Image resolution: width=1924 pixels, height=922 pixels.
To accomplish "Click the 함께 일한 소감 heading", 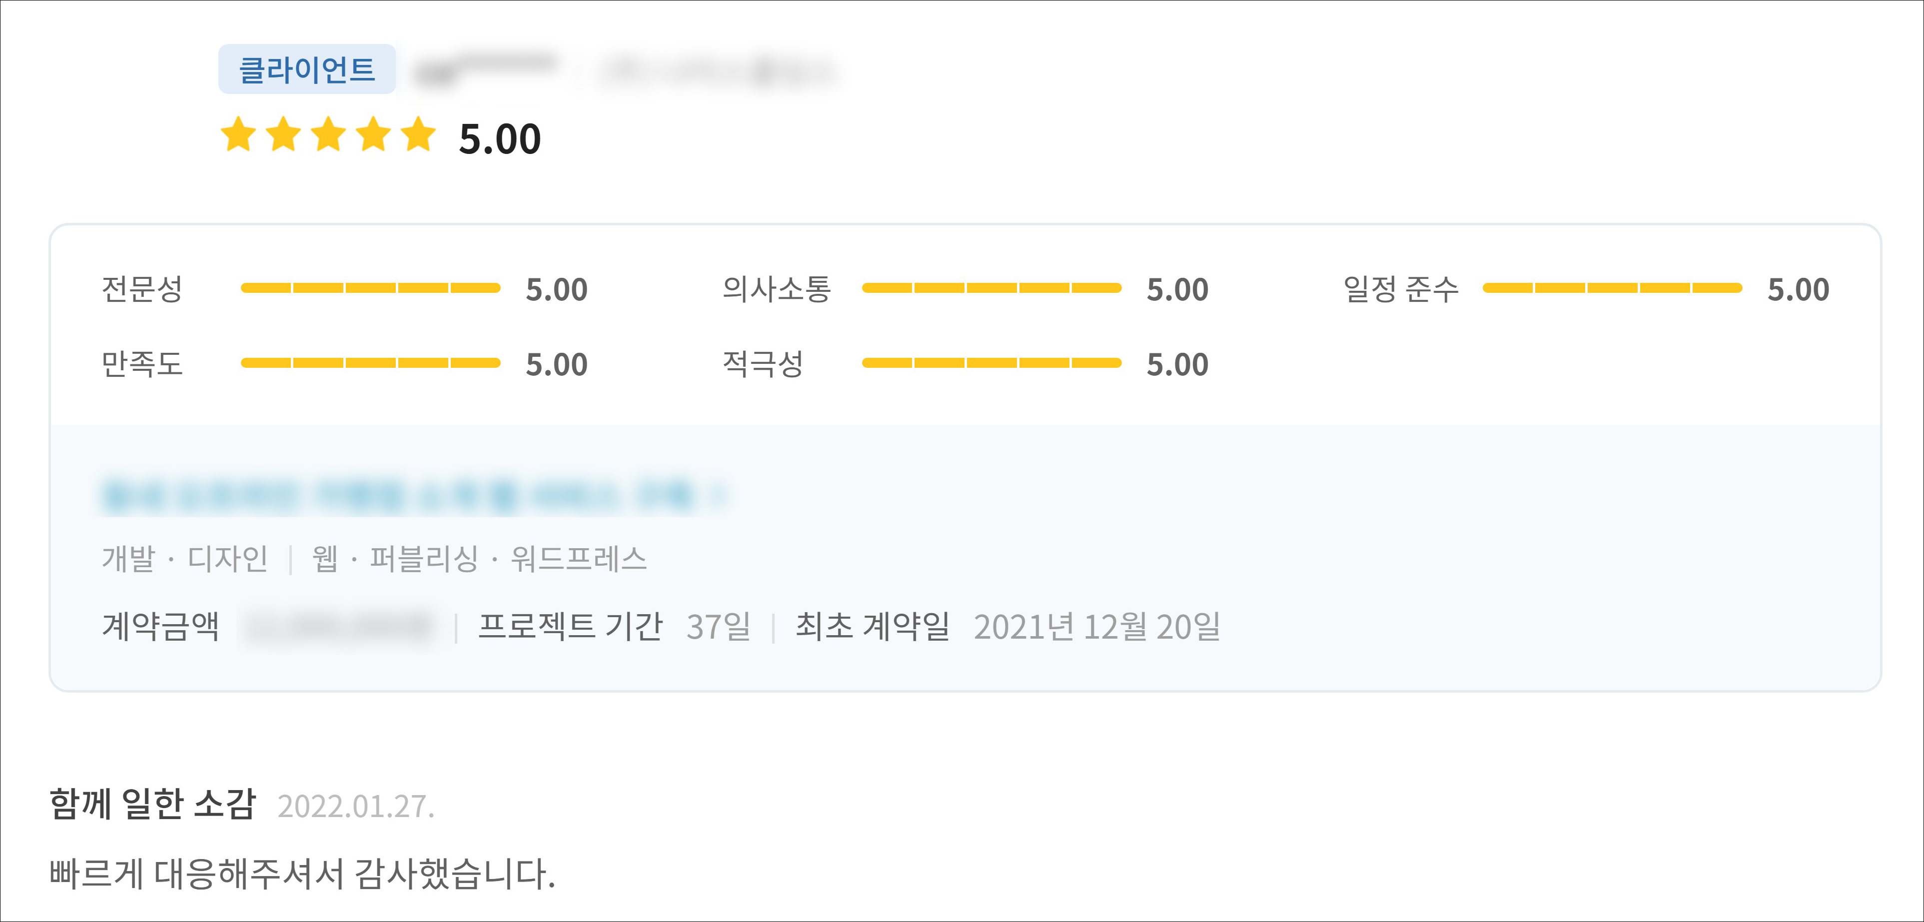I will [153, 804].
